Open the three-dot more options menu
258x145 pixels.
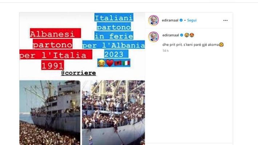pyautogui.click(x=225, y=20)
